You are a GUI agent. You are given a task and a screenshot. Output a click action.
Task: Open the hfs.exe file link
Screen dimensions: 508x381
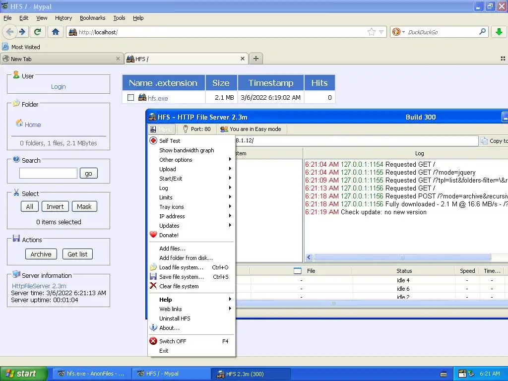[x=157, y=98]
